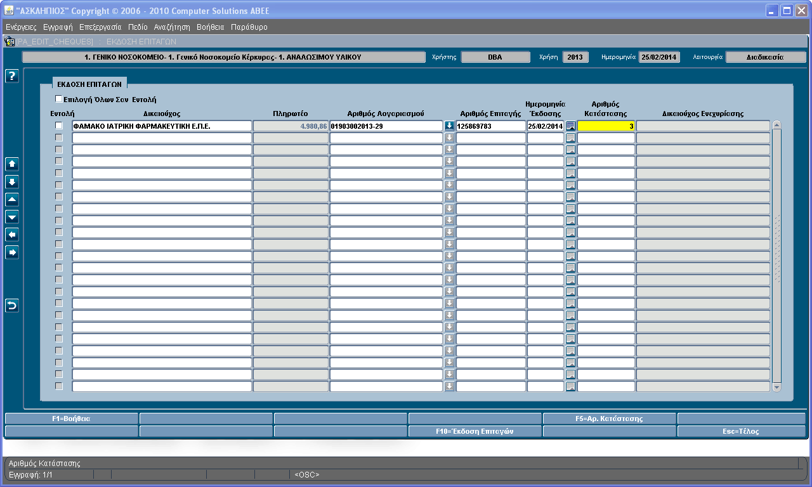
Task: Click the Αριθμός Επιταγής column header
Action: (x=490, y=114)
